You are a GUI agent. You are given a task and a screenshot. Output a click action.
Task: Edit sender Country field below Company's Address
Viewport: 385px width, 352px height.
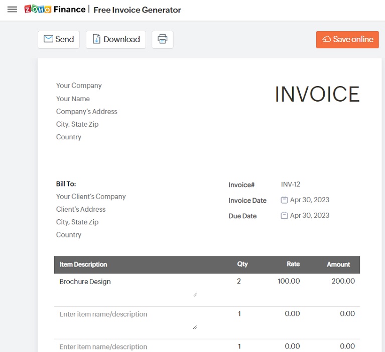(x=69, y=137)
